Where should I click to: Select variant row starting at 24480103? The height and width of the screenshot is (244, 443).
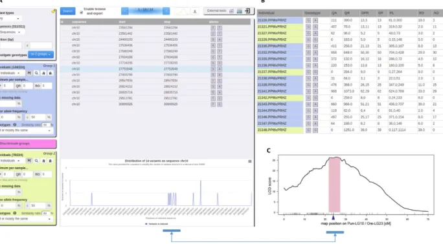[x=155, y=39]
